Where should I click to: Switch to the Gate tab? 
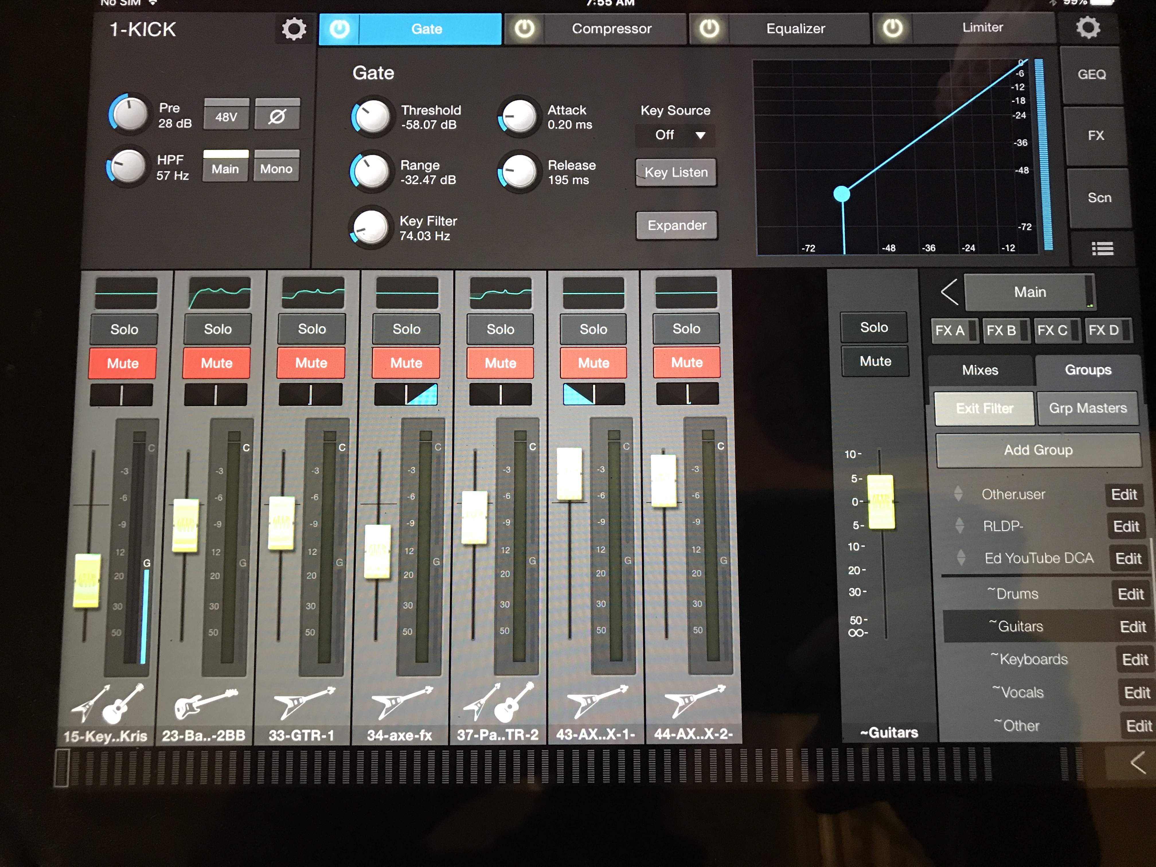(429, 29)
